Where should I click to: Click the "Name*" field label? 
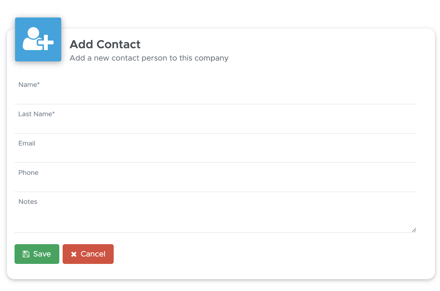29,85
